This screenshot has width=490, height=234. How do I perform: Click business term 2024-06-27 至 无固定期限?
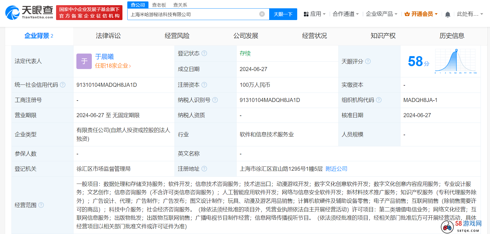(x=108, y=115)
